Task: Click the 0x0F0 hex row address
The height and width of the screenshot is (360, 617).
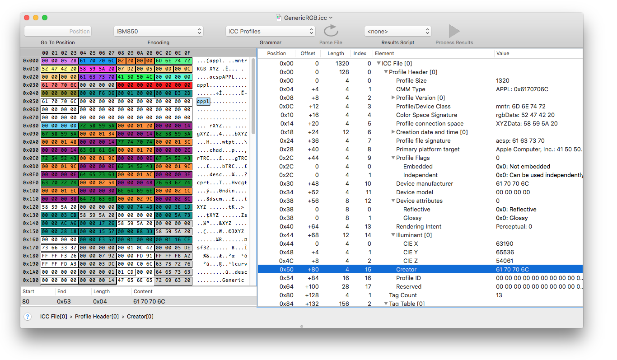Action: coord(31,182)
